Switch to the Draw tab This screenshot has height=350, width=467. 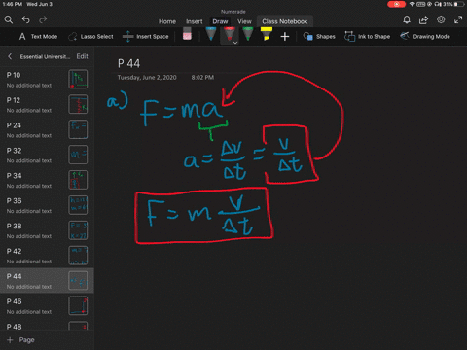coord(220,21)
